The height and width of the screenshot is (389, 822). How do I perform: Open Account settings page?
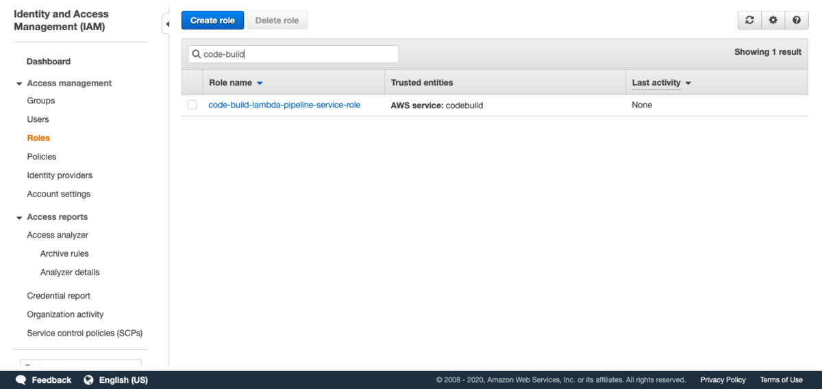click(x=59, y=194)
